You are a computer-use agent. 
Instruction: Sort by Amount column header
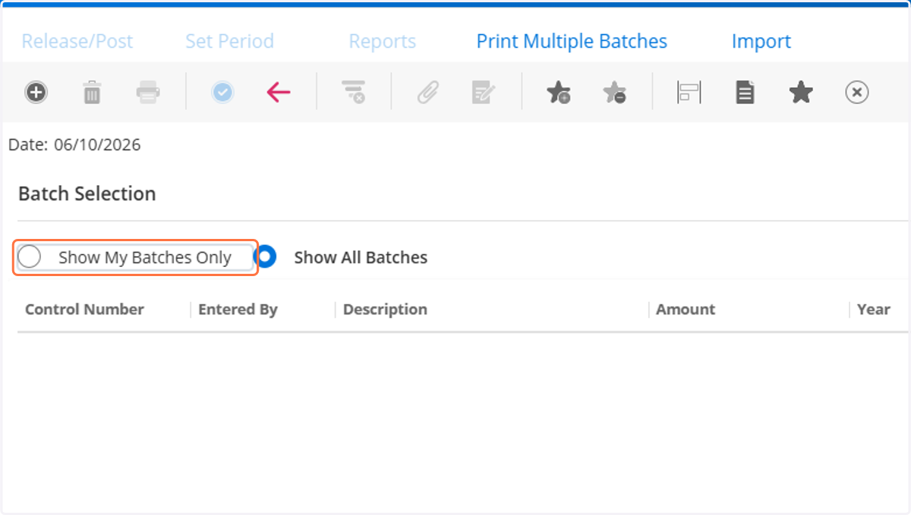click(x=686, y=309)
